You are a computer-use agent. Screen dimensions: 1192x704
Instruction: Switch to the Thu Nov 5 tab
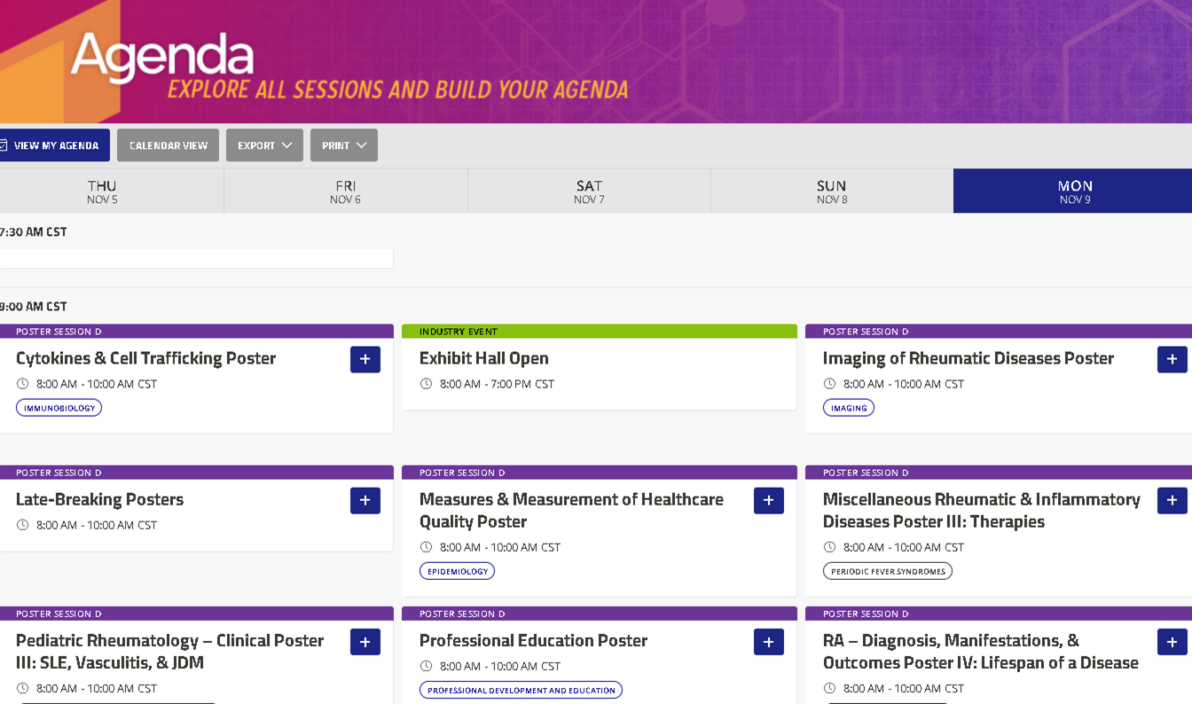pos(102,191)
